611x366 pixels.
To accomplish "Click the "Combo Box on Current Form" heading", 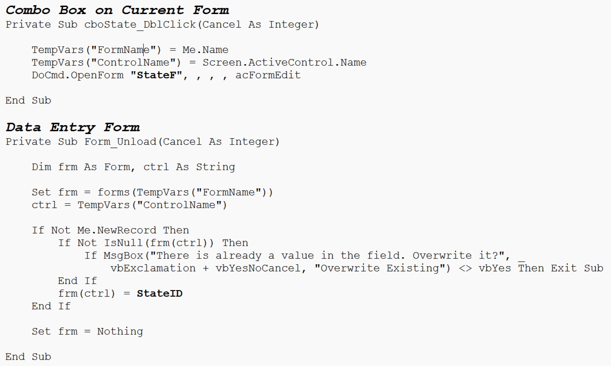I will 117,10.
